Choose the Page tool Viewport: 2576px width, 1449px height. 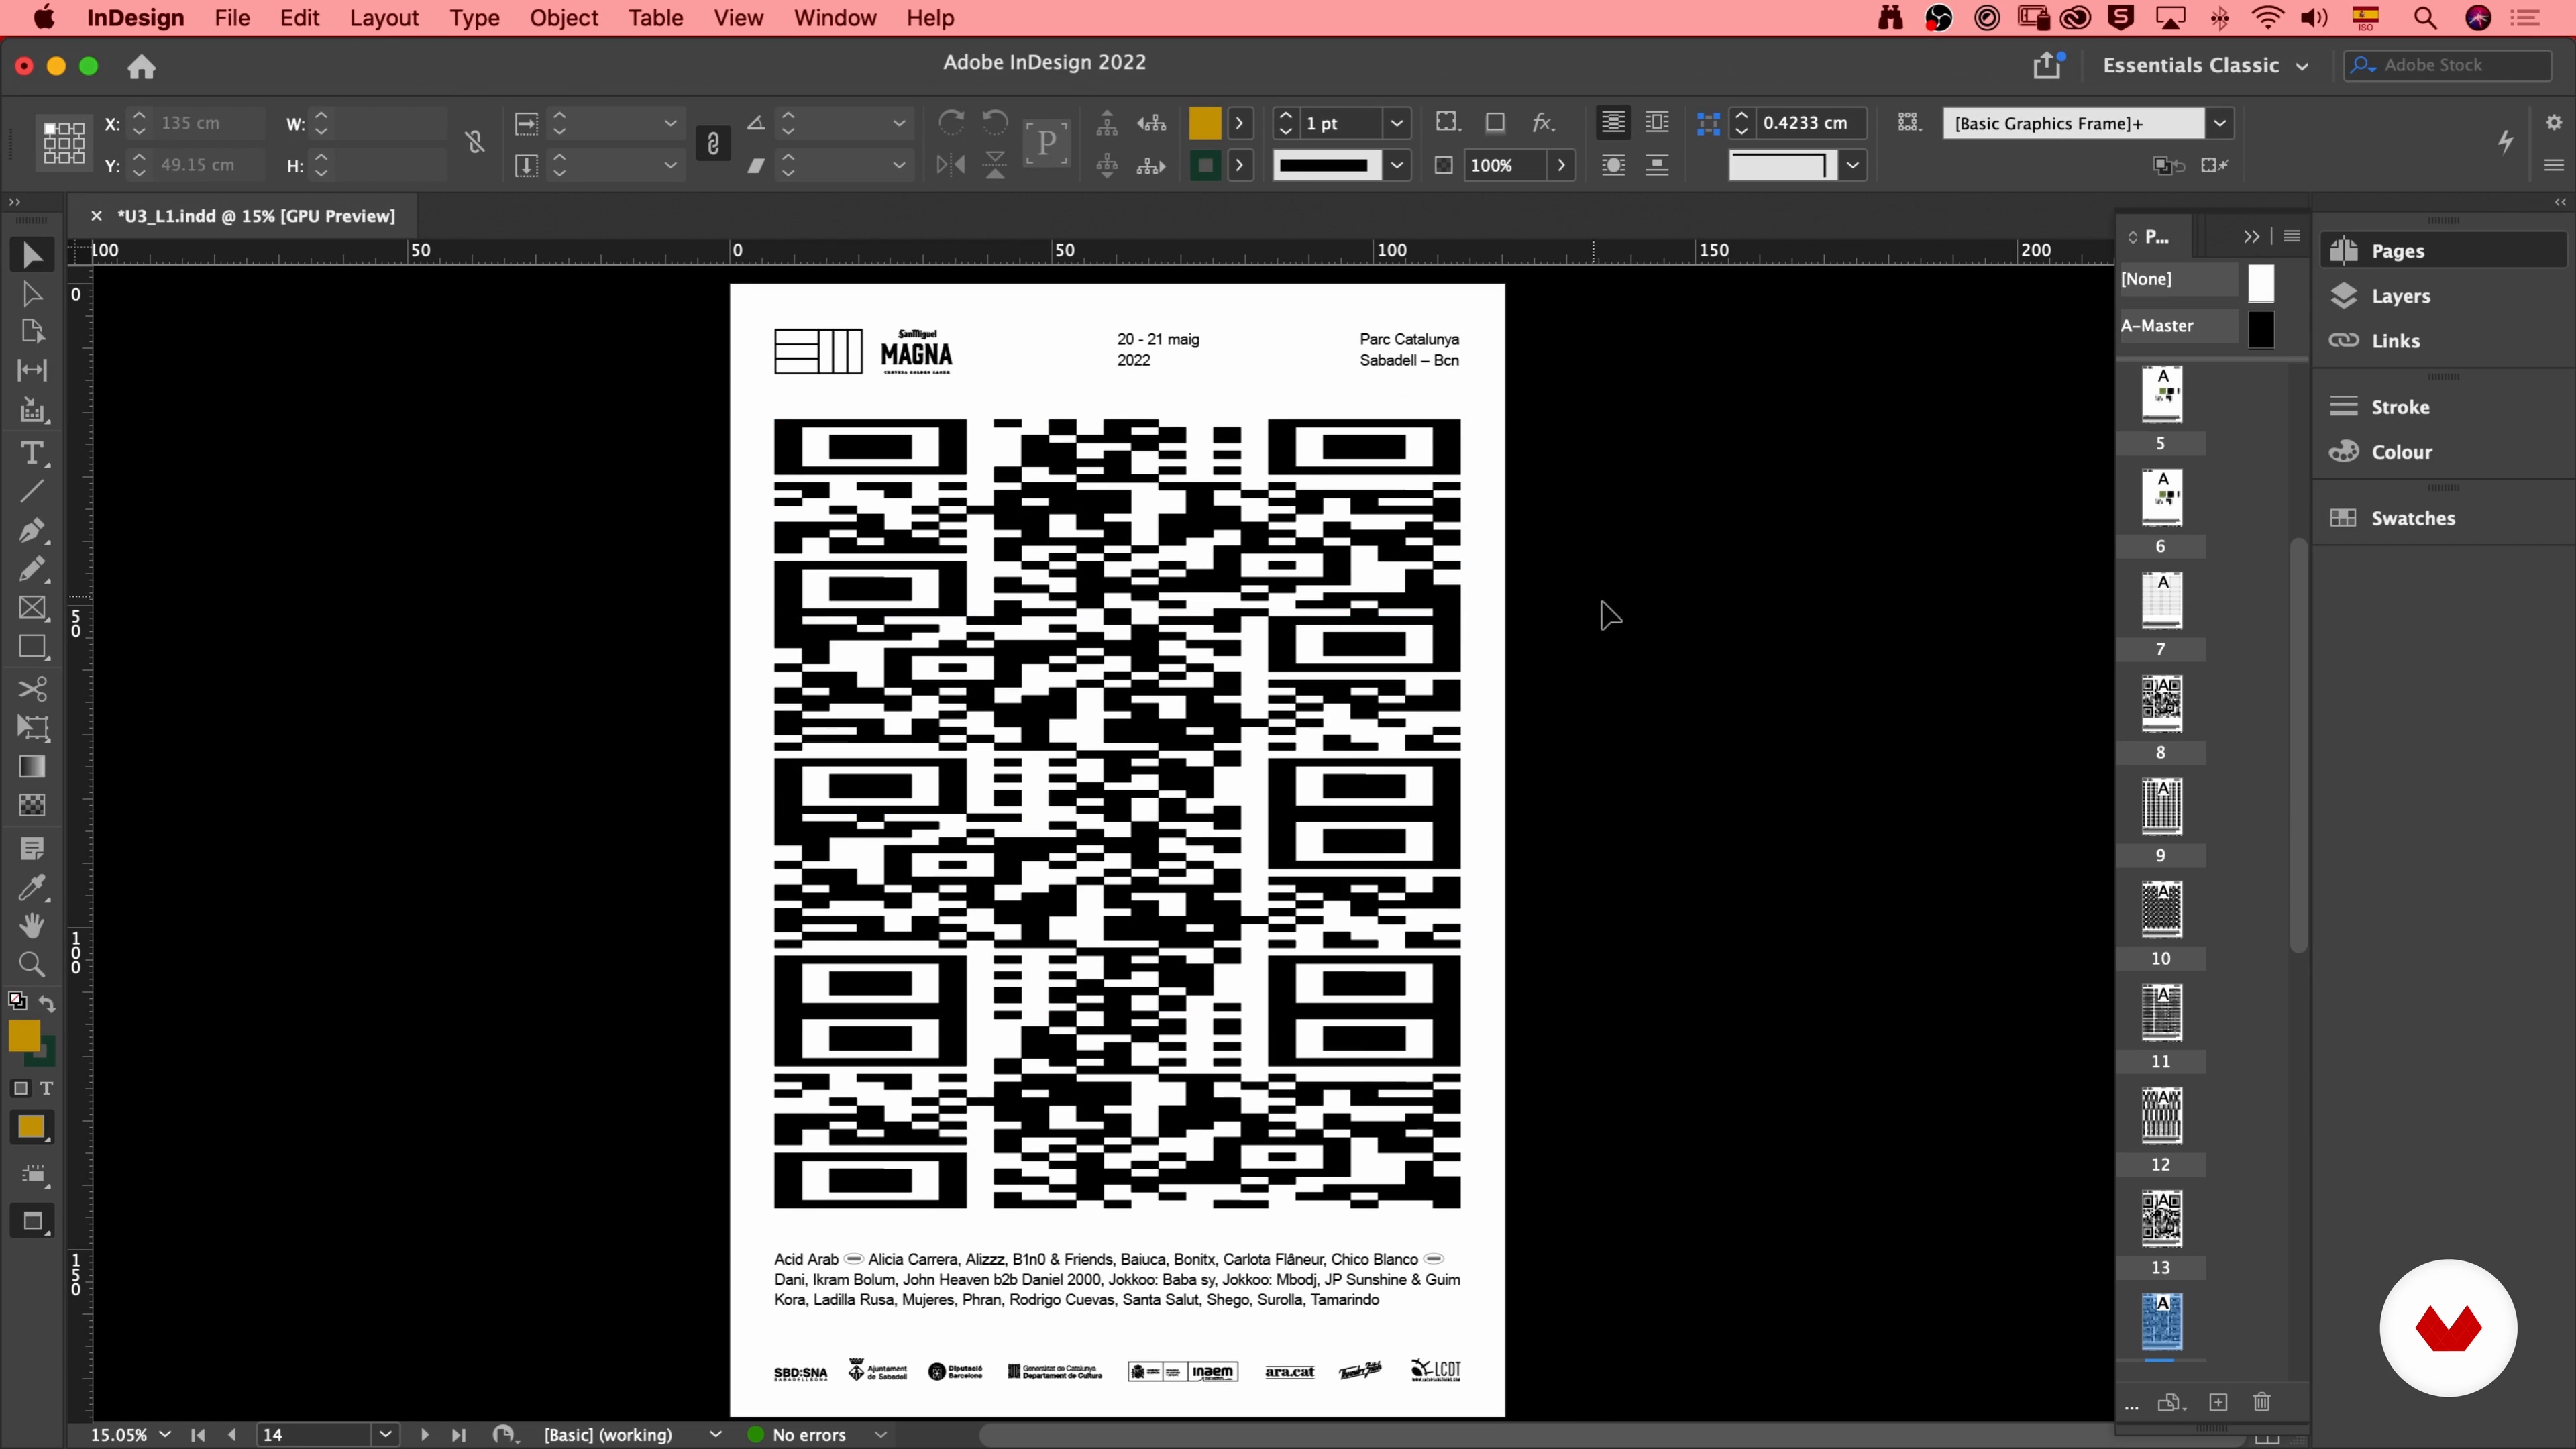(x=32, y=332)
